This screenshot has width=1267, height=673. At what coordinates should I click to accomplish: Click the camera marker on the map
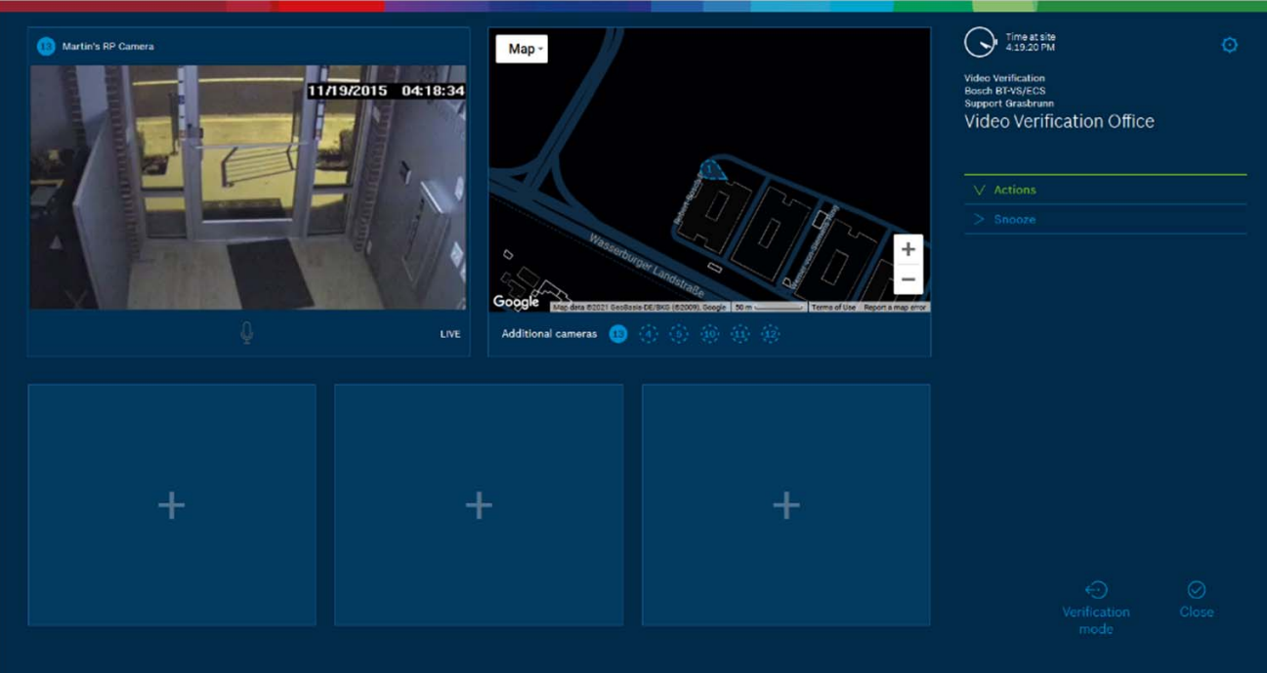pos(712,171)
